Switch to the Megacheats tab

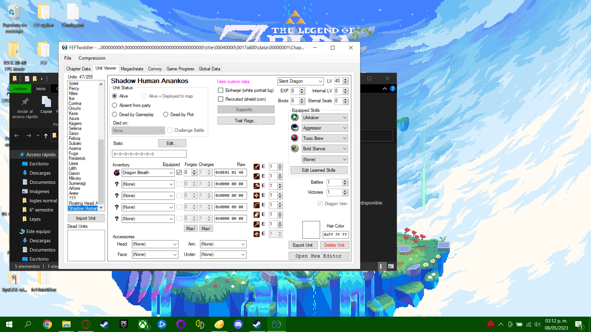click(x=132, y=69)
